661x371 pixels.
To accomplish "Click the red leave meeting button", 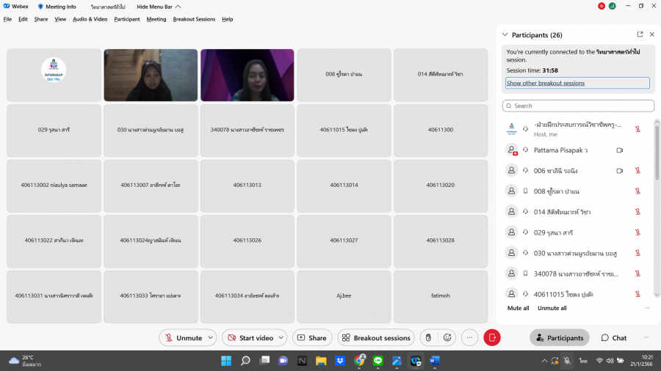I will (492, 337).
